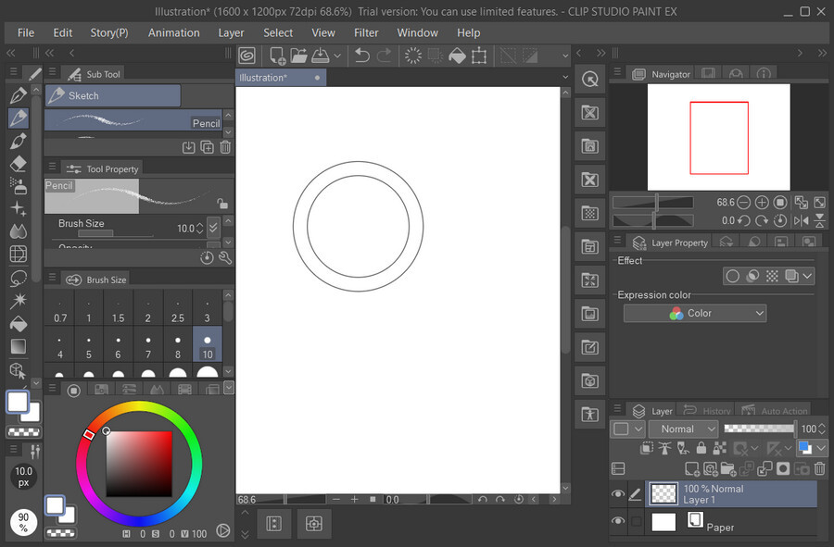The width and height of the screenshot is (834, 547).
Task: Select the Fill bucket tool
Action: pyautogui.click(x=19, y=324)
